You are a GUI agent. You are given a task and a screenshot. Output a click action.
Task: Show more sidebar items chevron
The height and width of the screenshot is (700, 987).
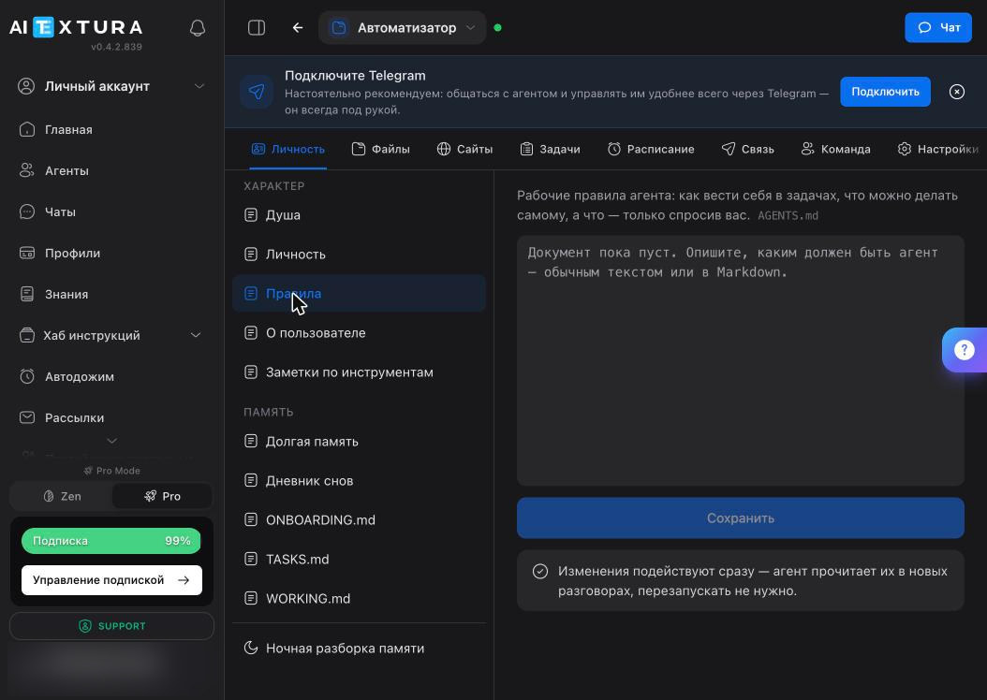pyautogui.click(x=111, y=441)
